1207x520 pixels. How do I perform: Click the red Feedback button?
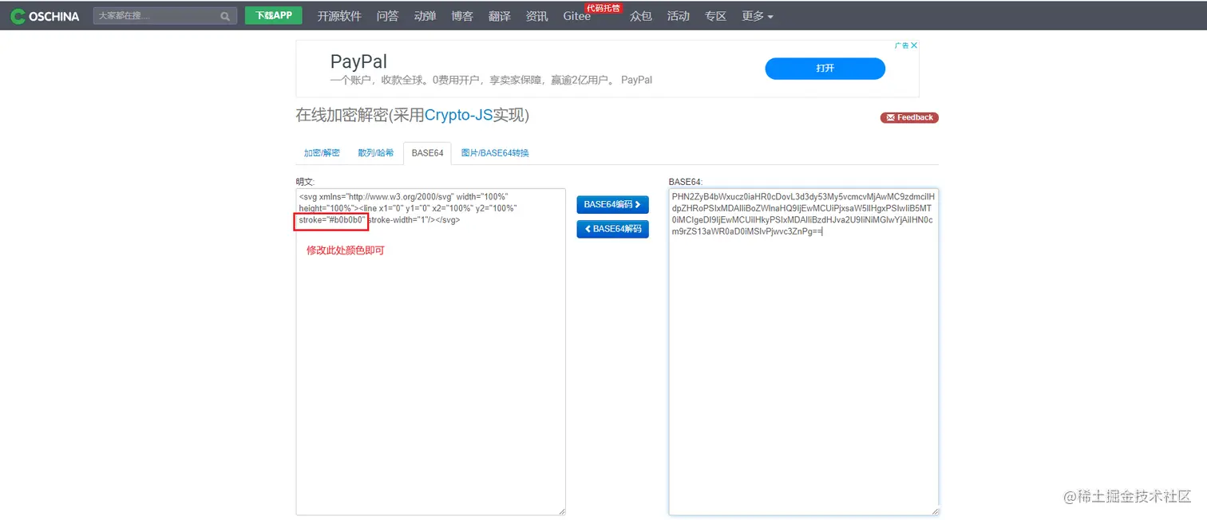[909, 117]
